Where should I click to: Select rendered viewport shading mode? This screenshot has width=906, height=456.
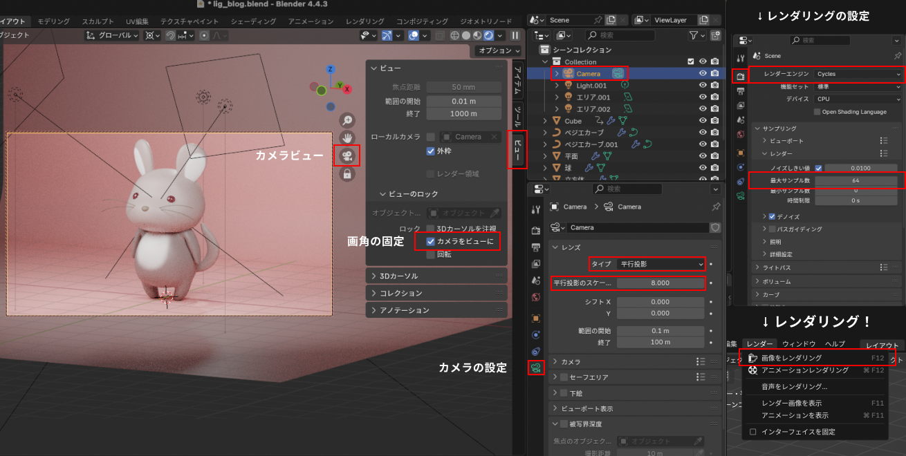pos(488,35)
